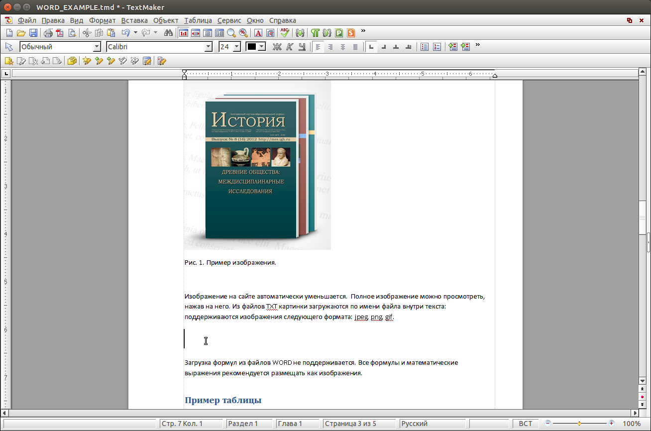The height and width of the screenshot is (431, 651).
Task: Click the zoom slider handle
Action: pyautogui.click(x=579, y=424)
